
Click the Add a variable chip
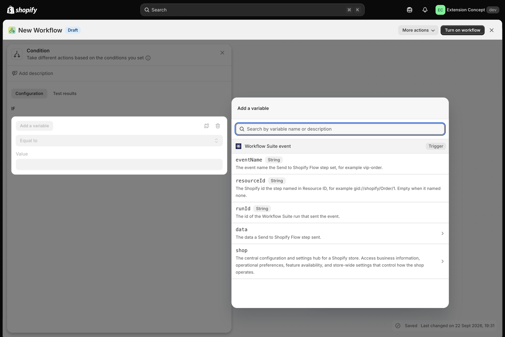(x=34, y=126)
